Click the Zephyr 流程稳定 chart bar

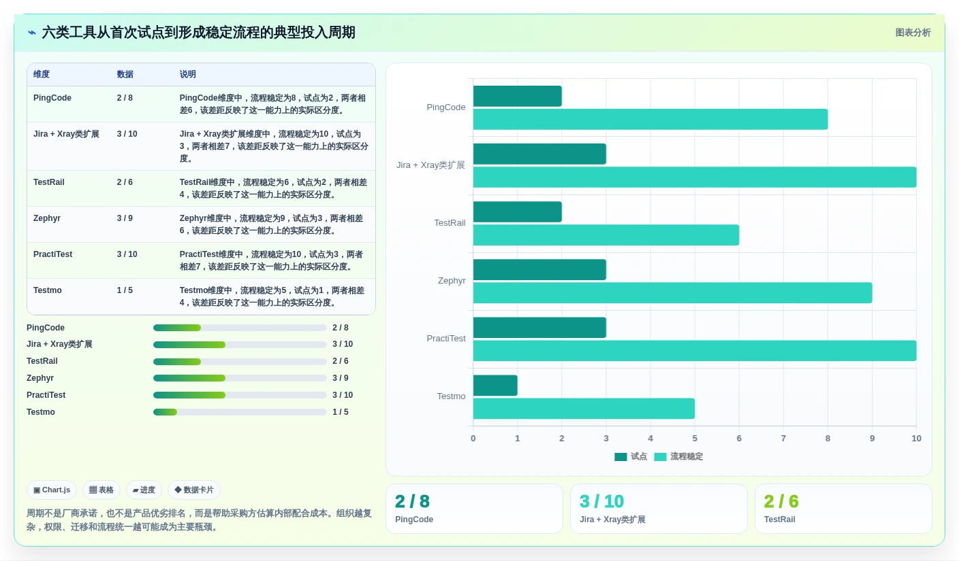(x=672, y=292)
